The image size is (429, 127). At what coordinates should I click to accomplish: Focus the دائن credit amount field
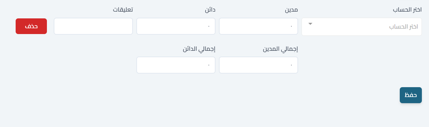[x=176, y=26]
